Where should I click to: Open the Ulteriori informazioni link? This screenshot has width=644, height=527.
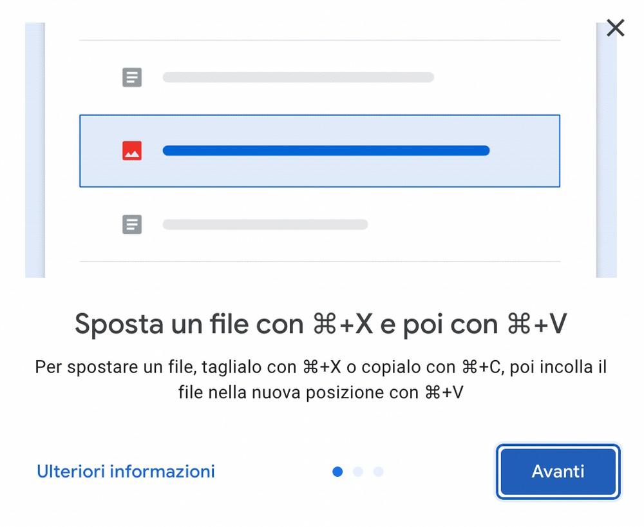[x=126, y=472]
